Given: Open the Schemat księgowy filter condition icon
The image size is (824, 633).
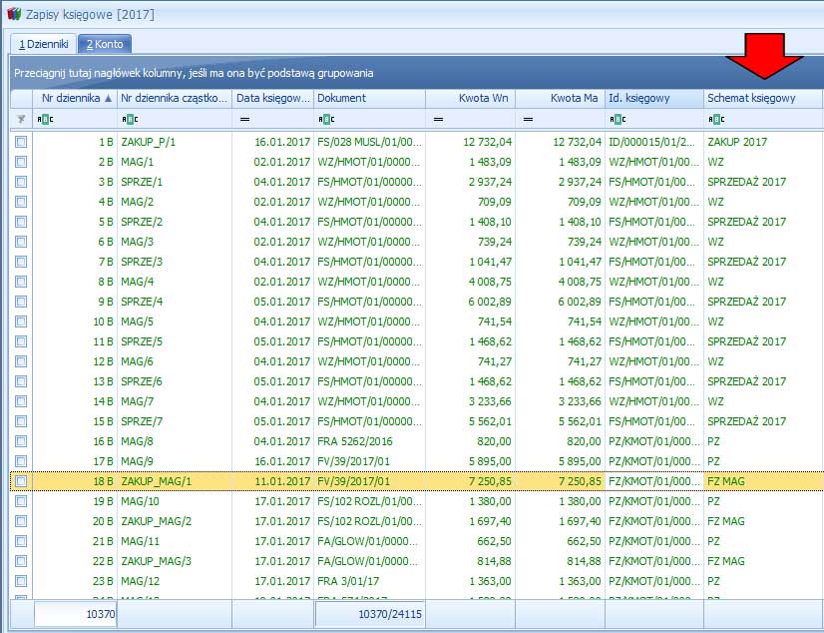Looking at the screenshot, I should click(x=716, y=120).
